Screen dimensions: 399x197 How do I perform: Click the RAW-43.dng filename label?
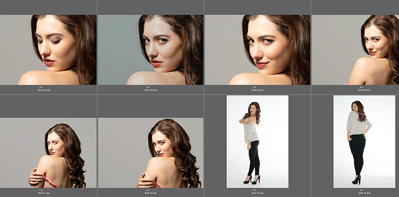[257, 193]
